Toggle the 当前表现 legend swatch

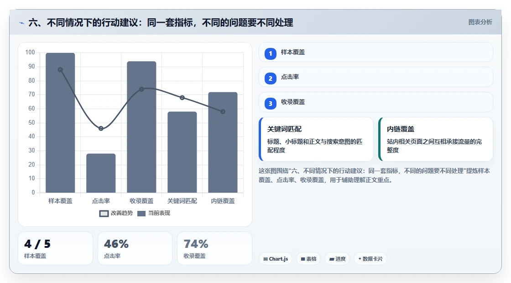tap(141, 214)
